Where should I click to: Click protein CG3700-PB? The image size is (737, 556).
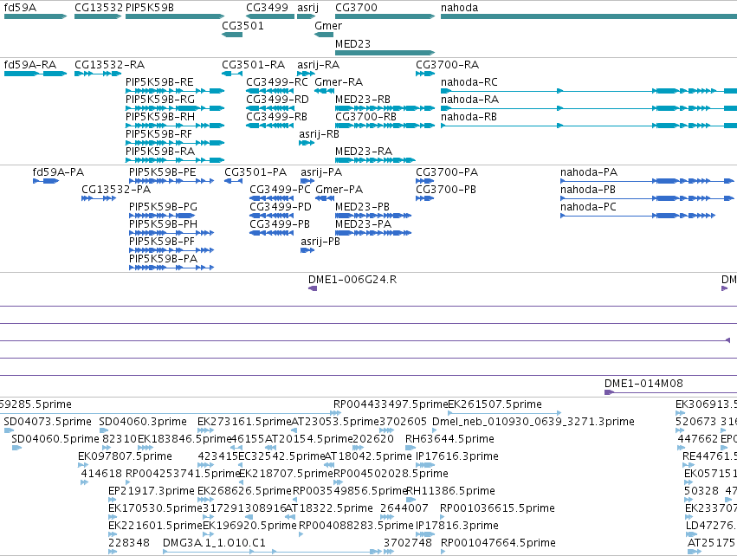click(446, 190)
